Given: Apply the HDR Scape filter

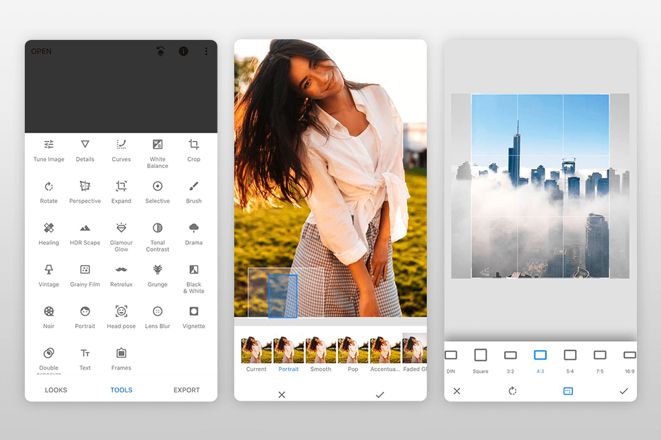Looking at the screenshot, I should [85, 234].
